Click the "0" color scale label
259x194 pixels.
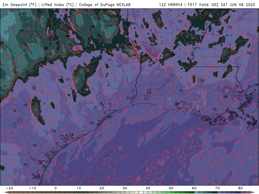point(55,188)
